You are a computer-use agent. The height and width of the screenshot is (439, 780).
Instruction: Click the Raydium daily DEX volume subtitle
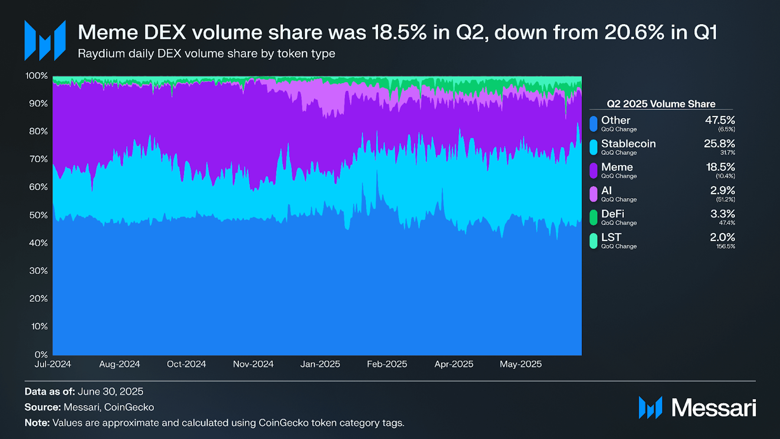click(206, 54)
